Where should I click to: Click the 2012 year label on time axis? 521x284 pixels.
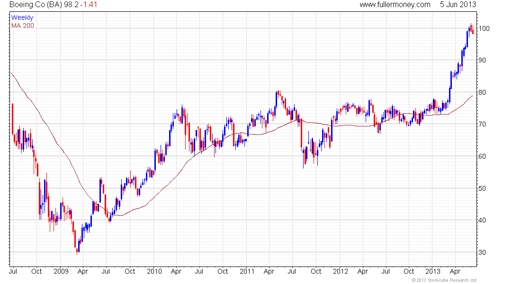pyautogui.click(x=340, y=271)
